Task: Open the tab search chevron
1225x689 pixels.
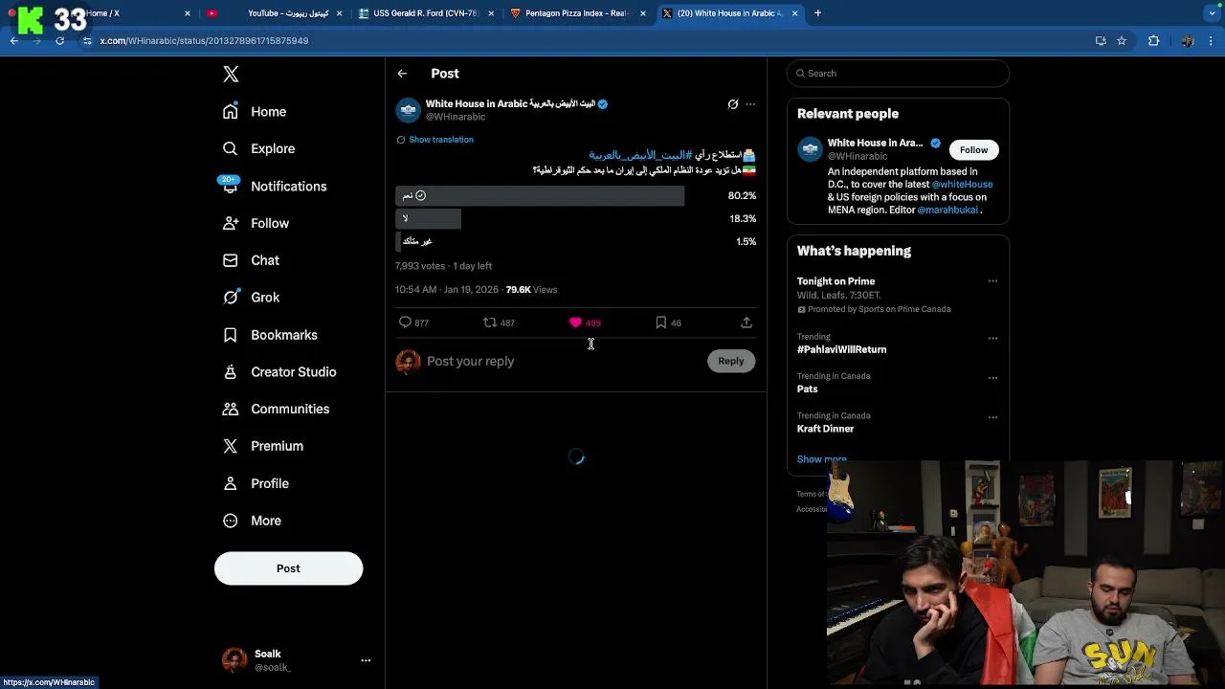Action: pyautogui.click(x=1213, y=13)
